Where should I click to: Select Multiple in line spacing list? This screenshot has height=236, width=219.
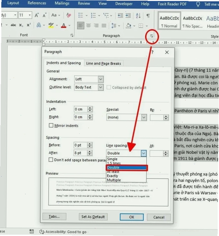(126, 180)
